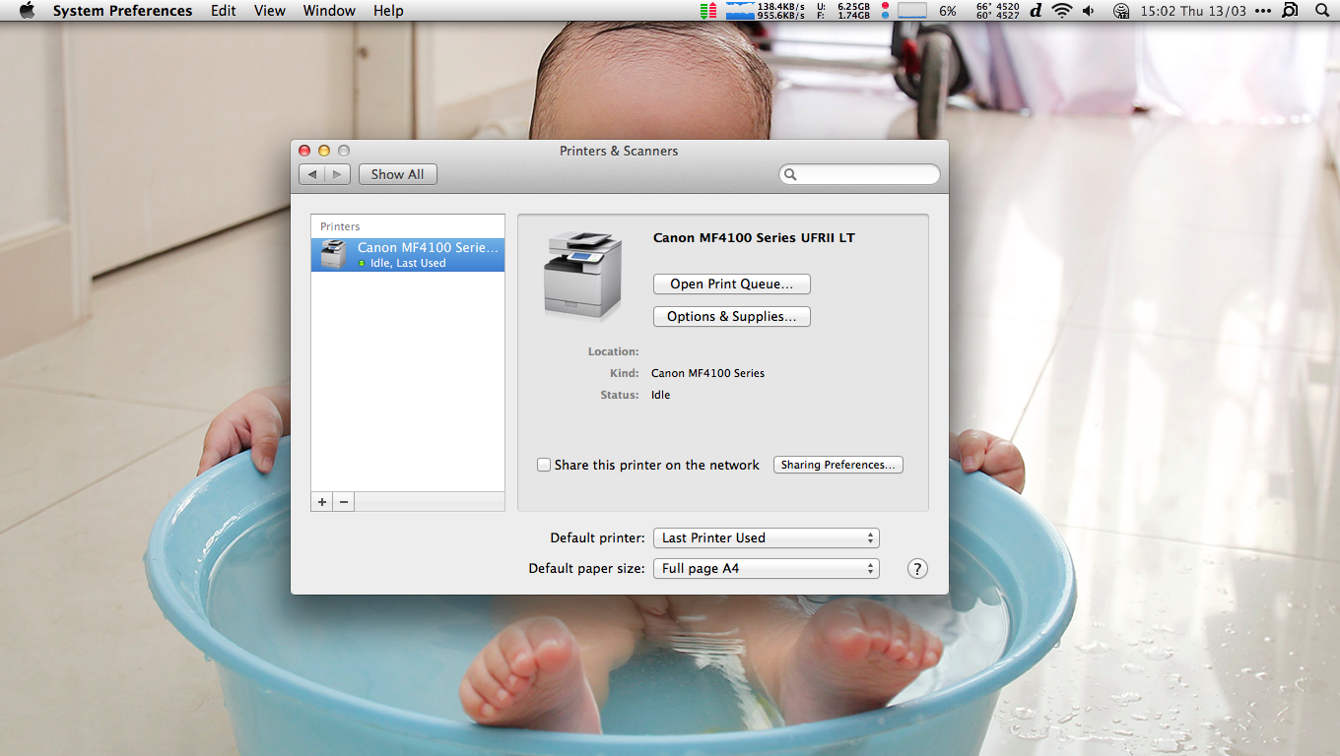Minimize the Printers & Scanners window
The height and width of the screenshot is (756, 1340).
324,151
